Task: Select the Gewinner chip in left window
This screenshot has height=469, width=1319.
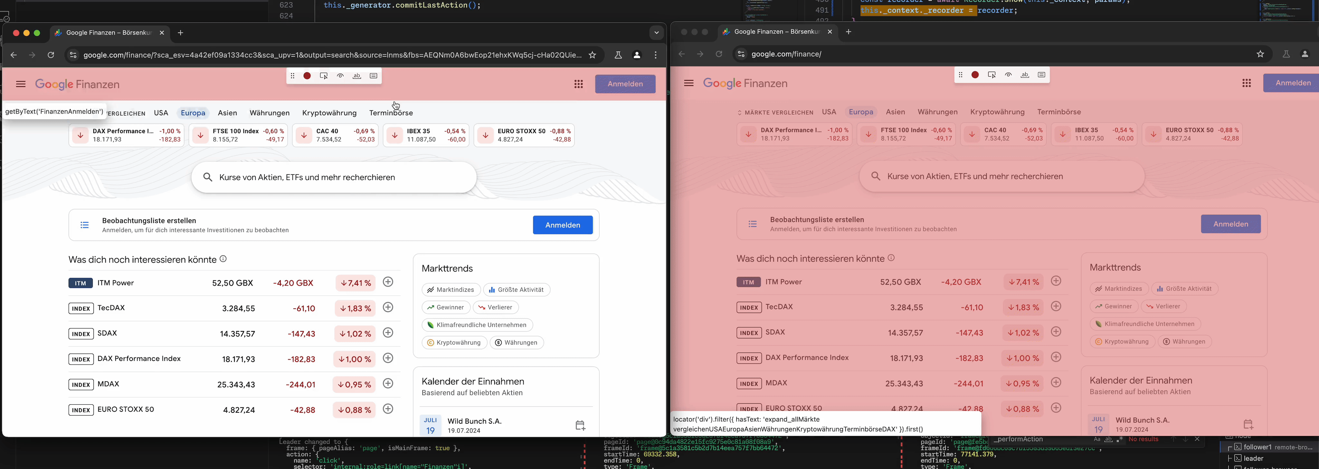Action: click(x=446, y=308)
